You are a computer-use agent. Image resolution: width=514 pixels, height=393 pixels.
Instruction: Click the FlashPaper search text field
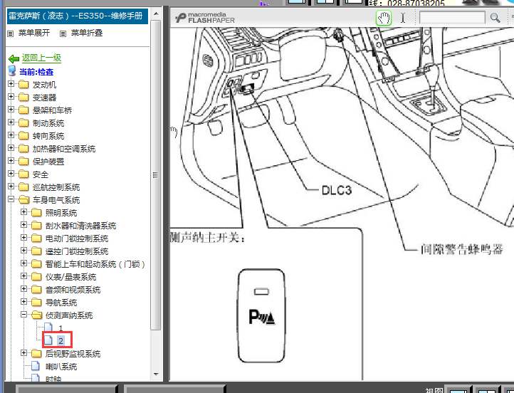pos(452,18)
